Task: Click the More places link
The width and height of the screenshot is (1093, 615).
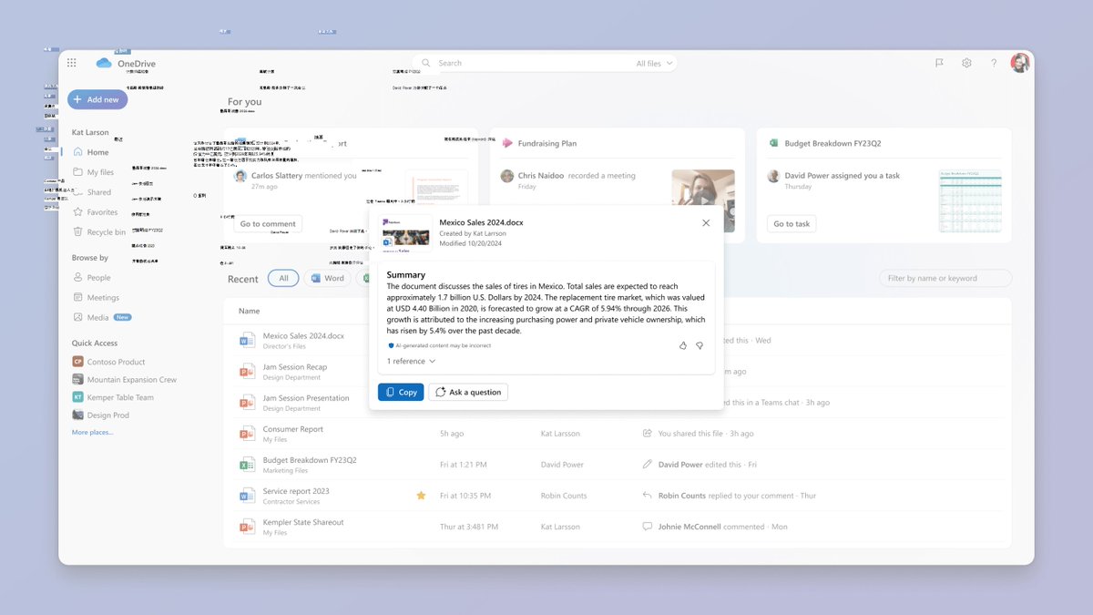Action: [93, 433]
